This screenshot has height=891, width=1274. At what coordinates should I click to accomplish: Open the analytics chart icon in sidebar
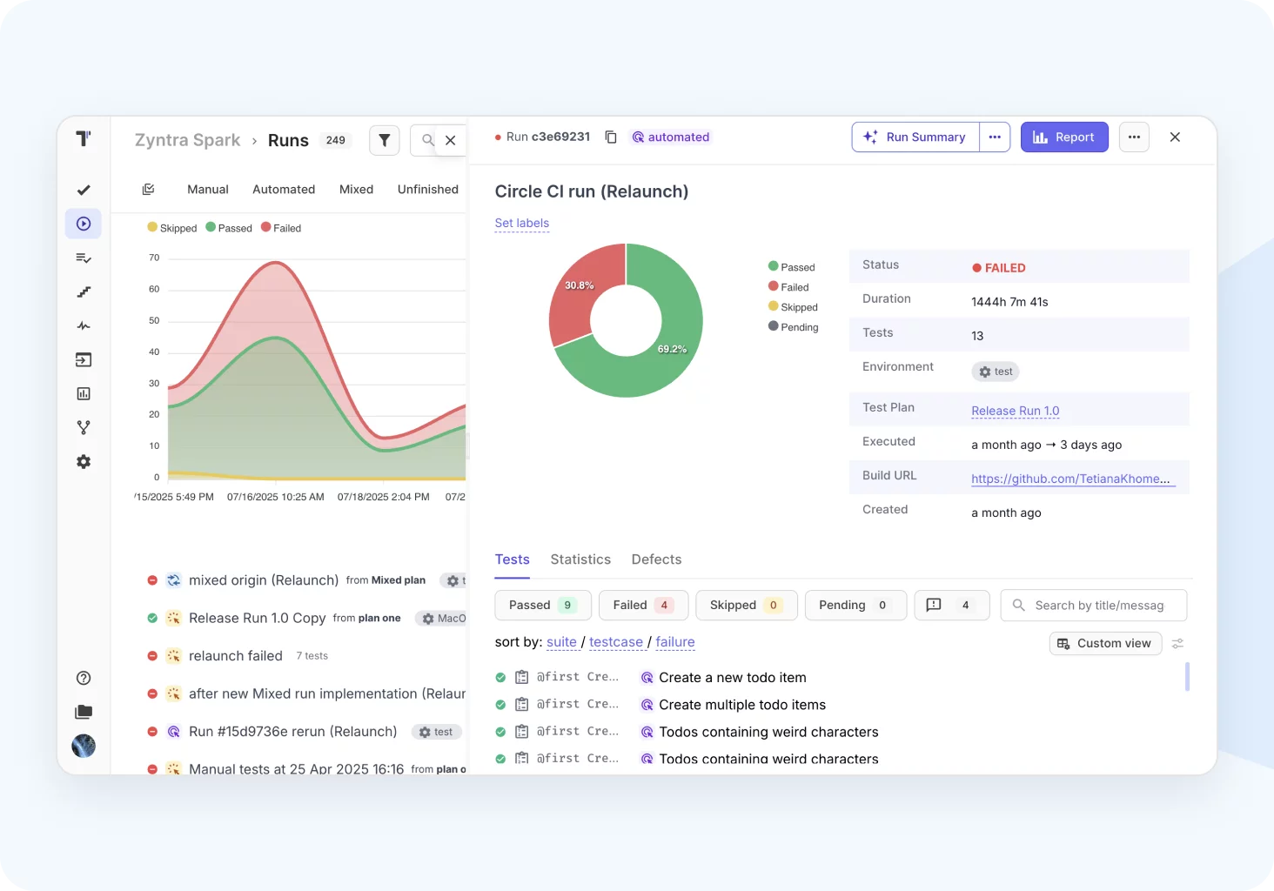(84, 394)
